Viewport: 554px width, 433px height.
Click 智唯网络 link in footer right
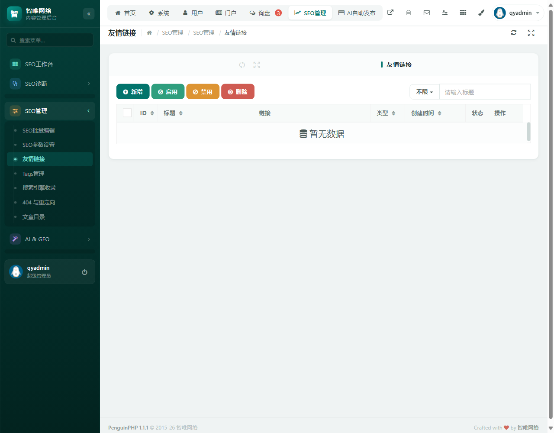point(528,427)
